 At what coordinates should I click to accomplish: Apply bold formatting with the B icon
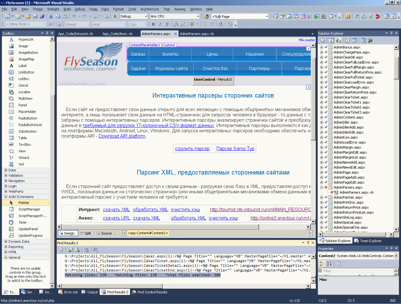point(153,24)
